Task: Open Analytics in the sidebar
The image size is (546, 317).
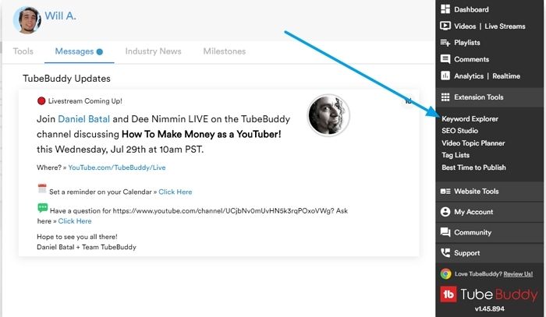Action: tap(469, 76)
